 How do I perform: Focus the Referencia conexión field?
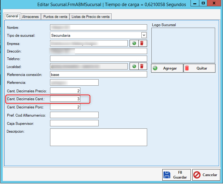[x=98, y=74]
